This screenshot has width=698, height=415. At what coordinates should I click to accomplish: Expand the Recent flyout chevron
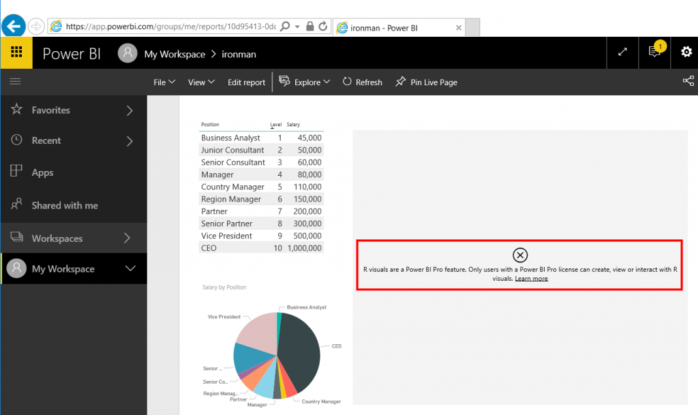click(130, 141)
